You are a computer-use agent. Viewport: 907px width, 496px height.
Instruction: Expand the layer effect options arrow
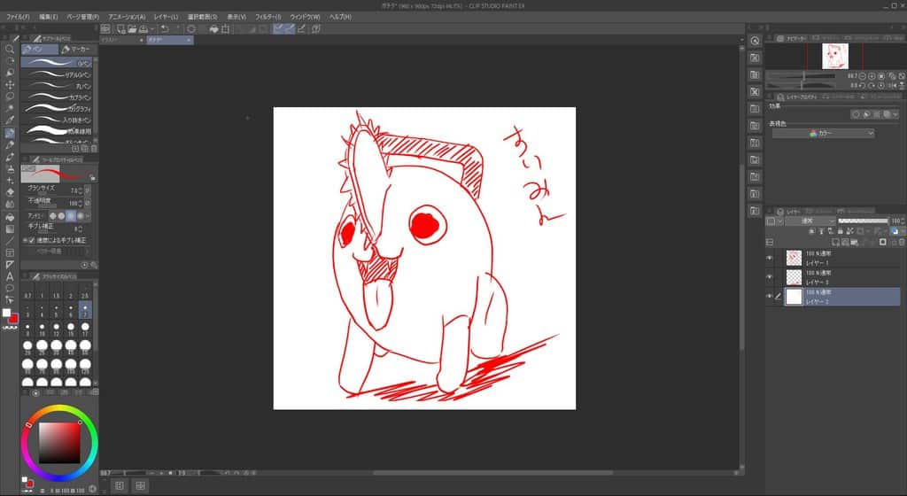tap(895, 114)
